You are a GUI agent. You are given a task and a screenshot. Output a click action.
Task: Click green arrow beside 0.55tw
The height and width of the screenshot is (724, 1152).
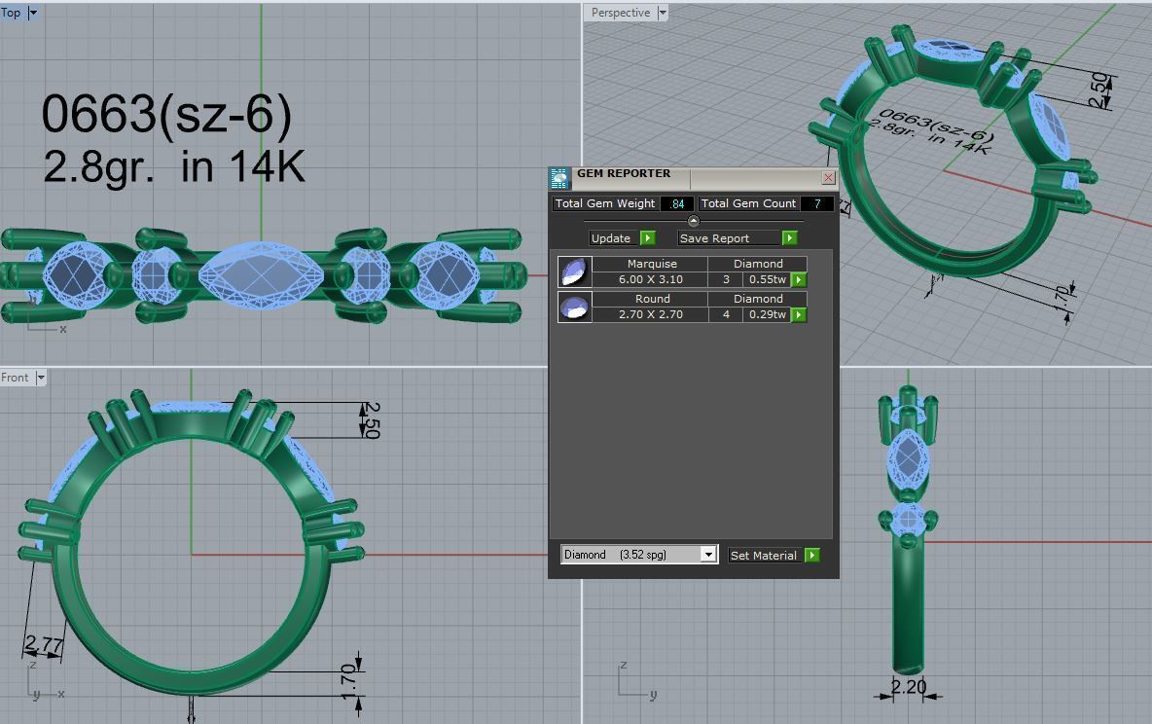pyautogui.click(x=799, y=279)
